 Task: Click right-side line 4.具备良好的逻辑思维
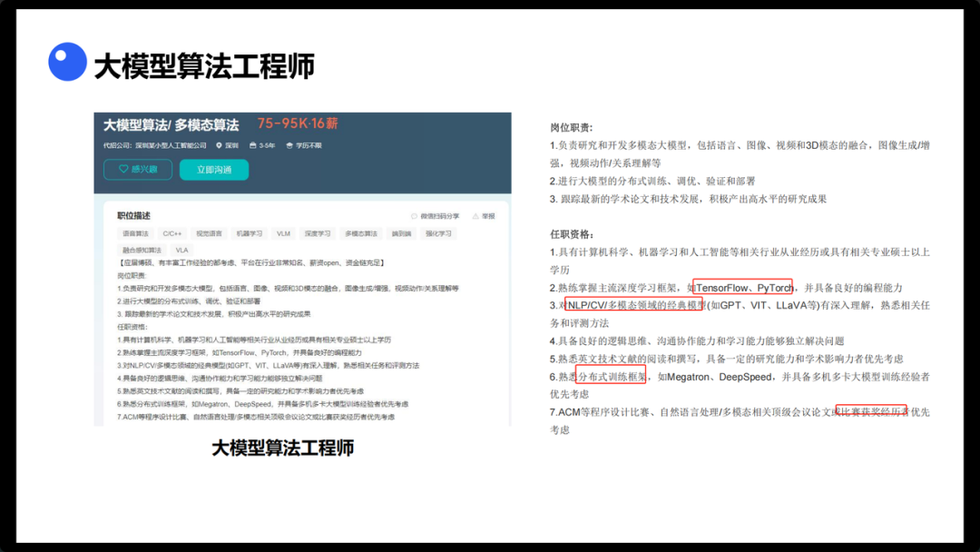coord(697,340)
